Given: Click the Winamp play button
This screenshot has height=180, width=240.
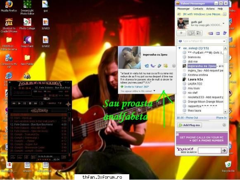Looking at the screenshot, I should tap(19, 103).
